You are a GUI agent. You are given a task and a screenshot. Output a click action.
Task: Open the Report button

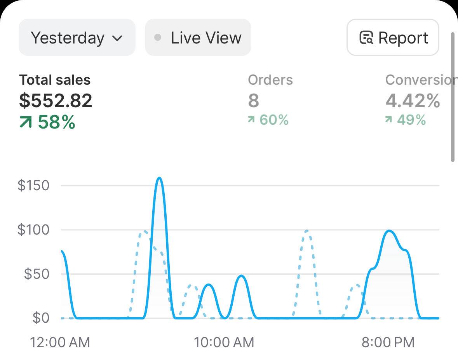[393, 37]
